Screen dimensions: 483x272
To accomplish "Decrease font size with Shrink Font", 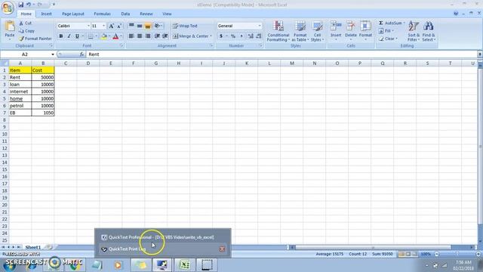I will click(119, 26).
